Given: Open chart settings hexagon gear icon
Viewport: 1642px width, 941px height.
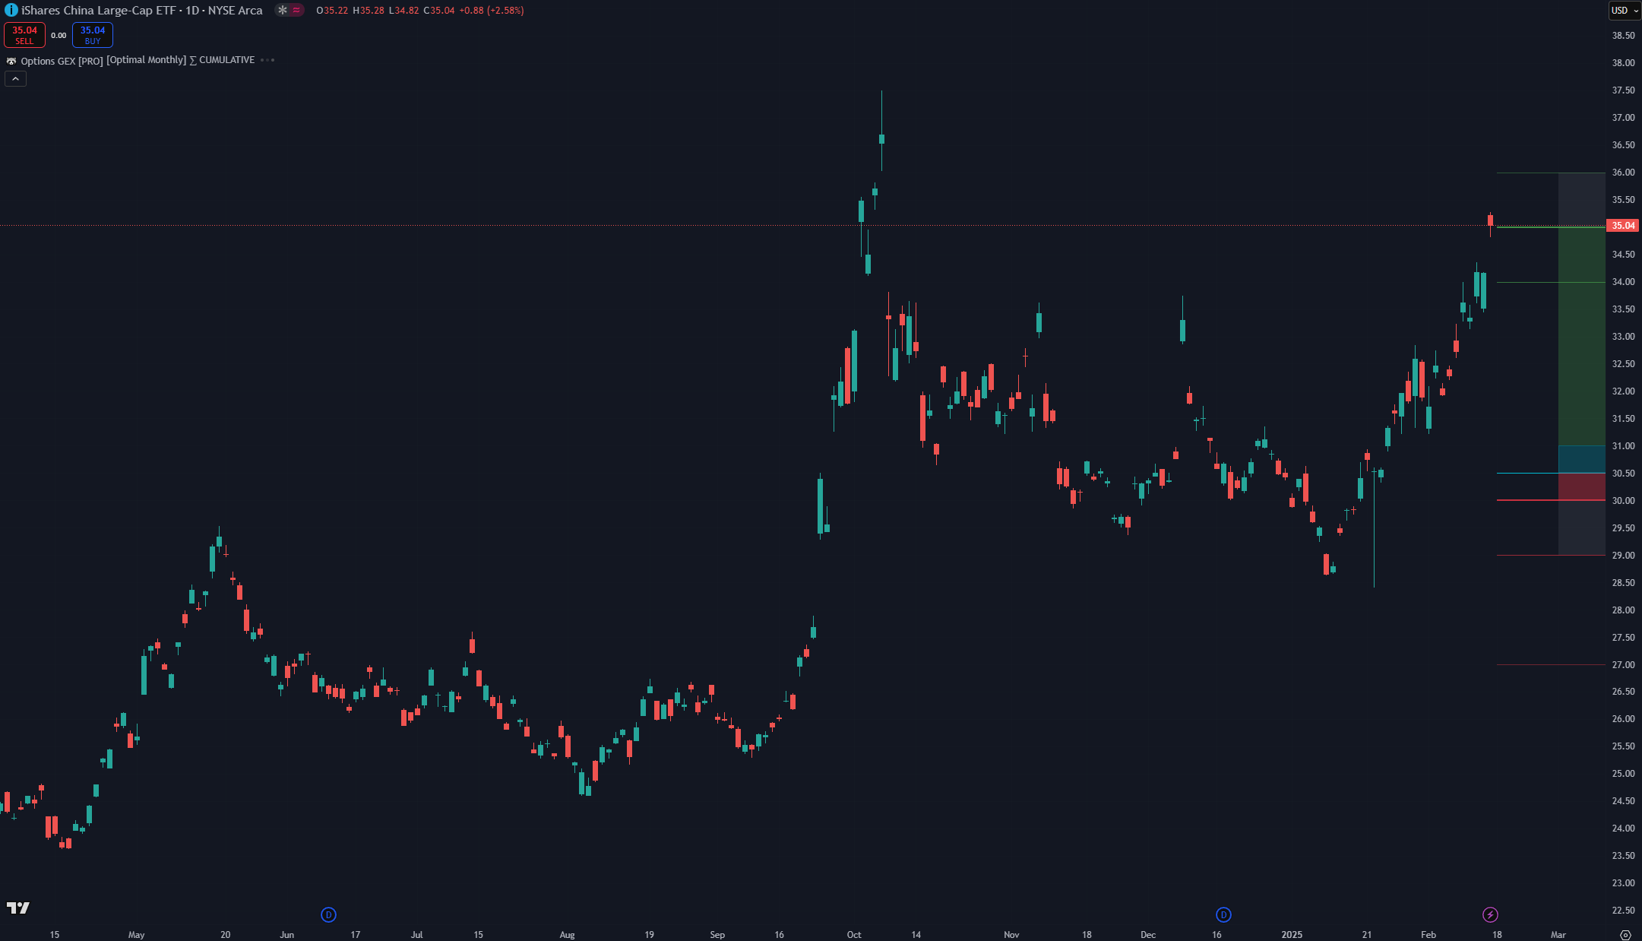Looking at the screenshot, I should click(1625, 934).
